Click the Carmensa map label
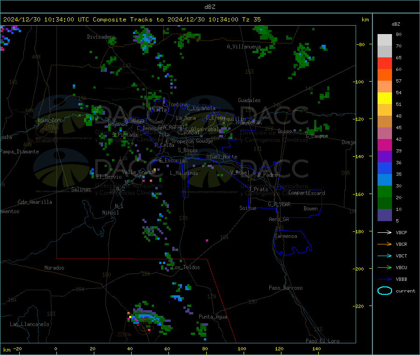420x355 pixels. pyautogui.click(x=286, y=237)
